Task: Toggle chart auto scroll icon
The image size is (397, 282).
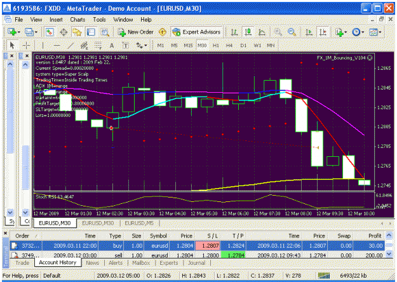Action: (309, 32)
